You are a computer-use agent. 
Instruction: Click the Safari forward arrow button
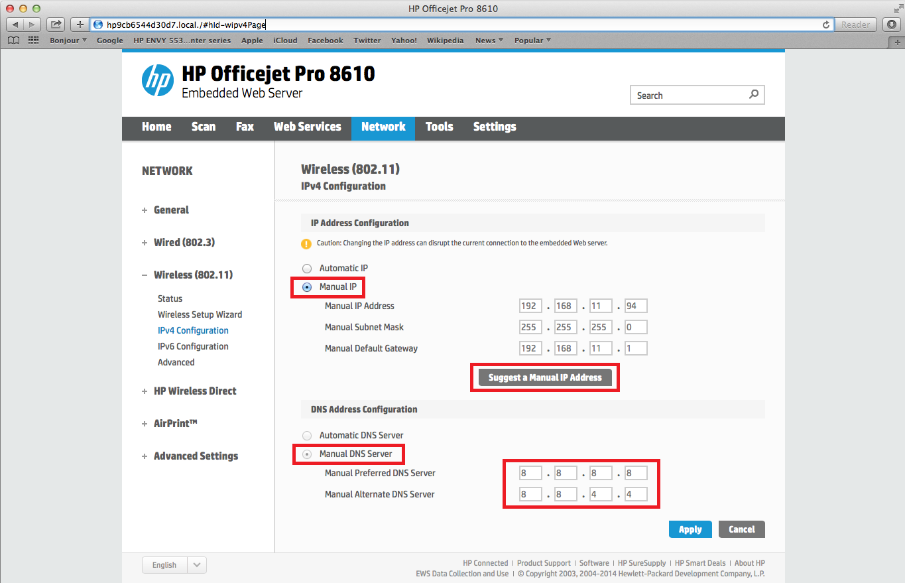point(33,25)
